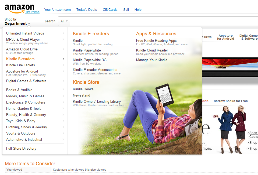Go to Today's Deals
The height and width of the screenshot is (175, 258).
87,10
